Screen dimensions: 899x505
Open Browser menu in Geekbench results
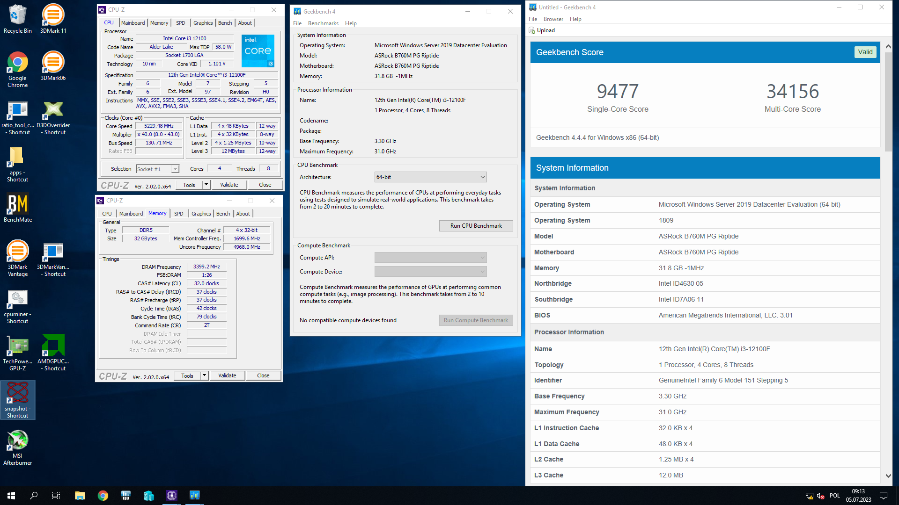[x=553, y=19]
